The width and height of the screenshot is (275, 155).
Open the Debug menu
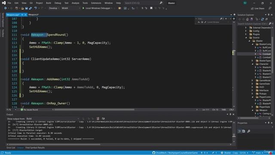tap(58, 3)
